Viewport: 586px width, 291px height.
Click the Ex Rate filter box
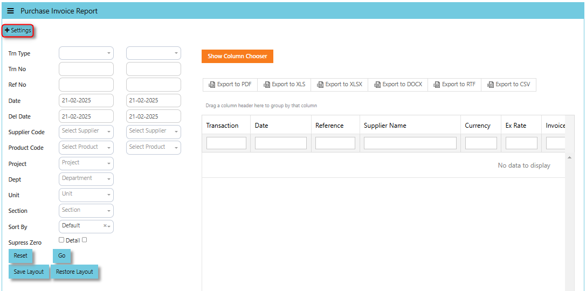pos(521,143)
